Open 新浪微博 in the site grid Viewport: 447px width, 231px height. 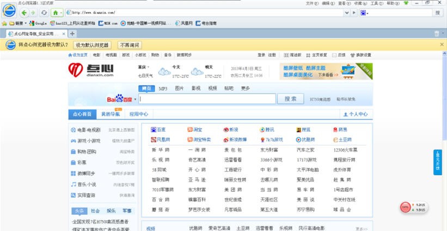pos(235,139)
